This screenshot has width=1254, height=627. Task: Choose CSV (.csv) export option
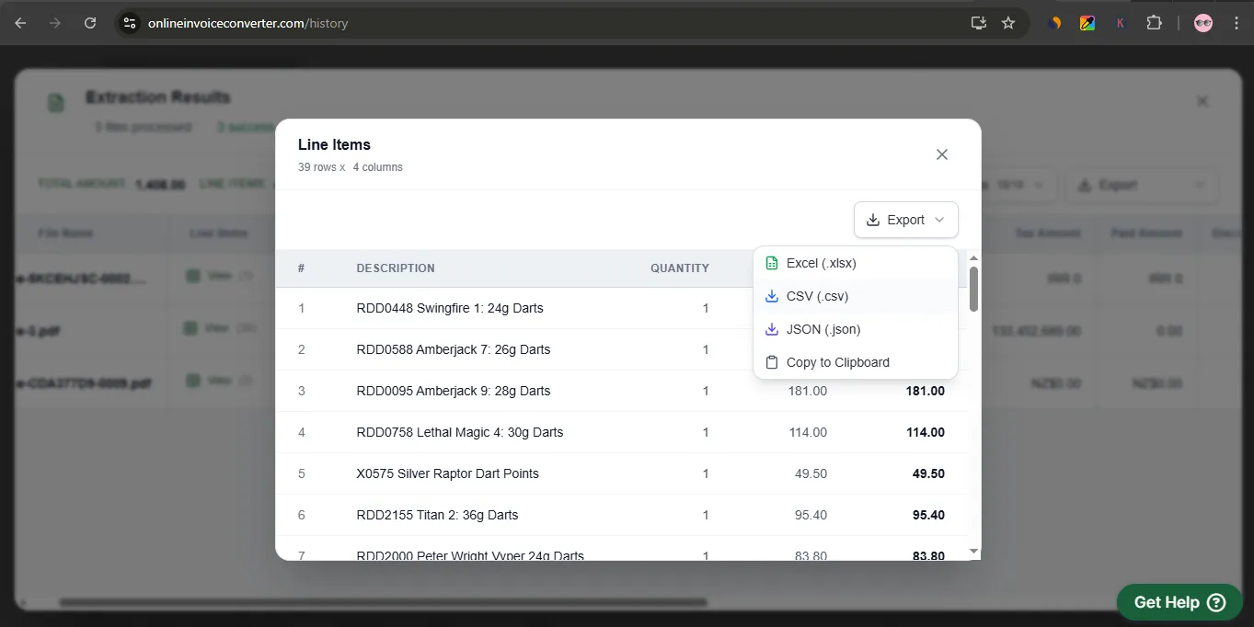point(856,296)
